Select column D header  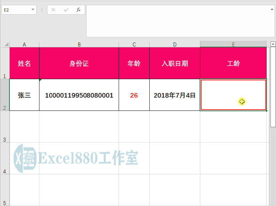coord(175,44)
